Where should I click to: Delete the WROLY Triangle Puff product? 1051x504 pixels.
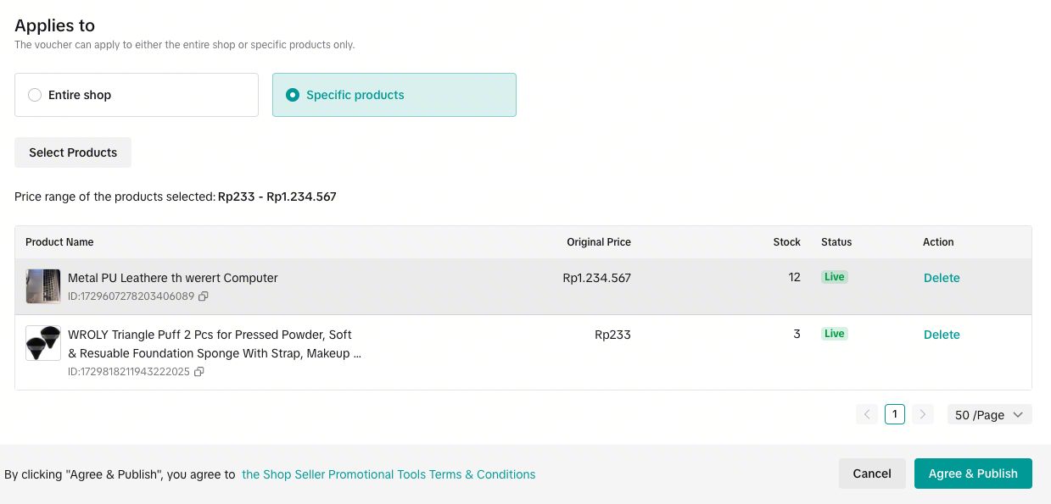tap(942, 335)
